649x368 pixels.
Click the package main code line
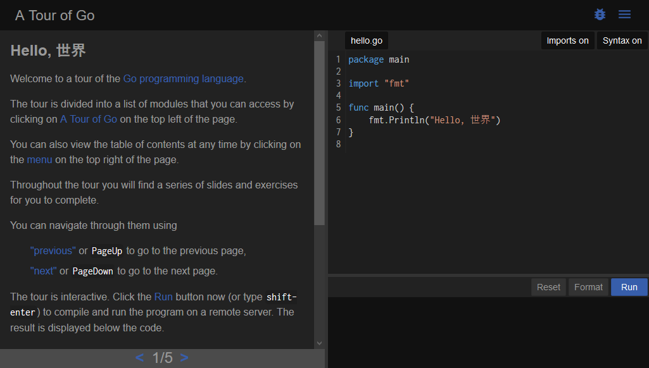click(x=379, y=59)
